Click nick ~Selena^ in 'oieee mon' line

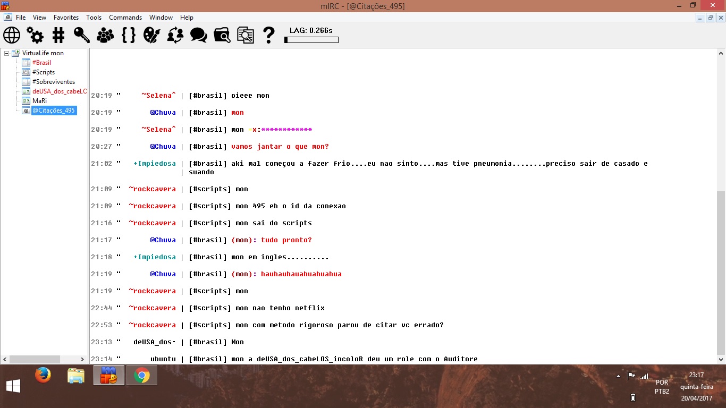pyautogui.click(x=158, y=96)
